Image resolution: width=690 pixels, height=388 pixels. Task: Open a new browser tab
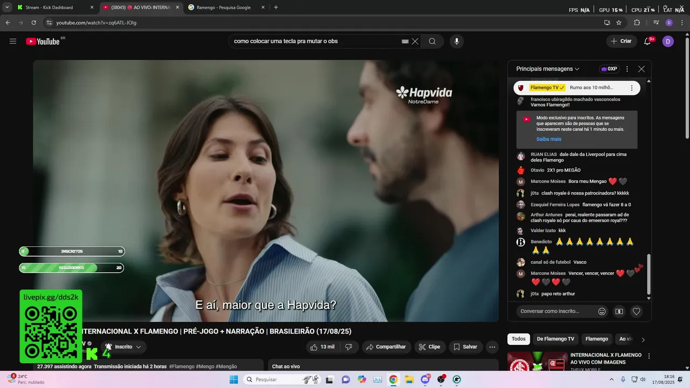coord(276,8)
